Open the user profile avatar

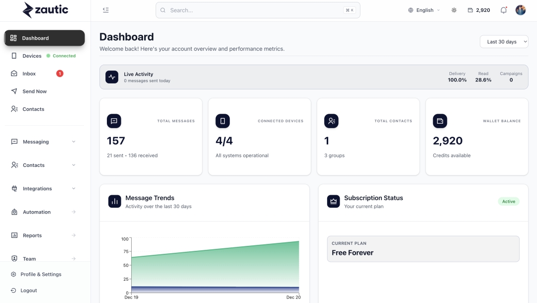pos(521,10)
